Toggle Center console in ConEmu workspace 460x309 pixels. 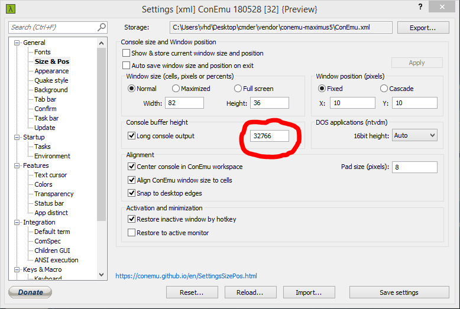pos(131,166)
